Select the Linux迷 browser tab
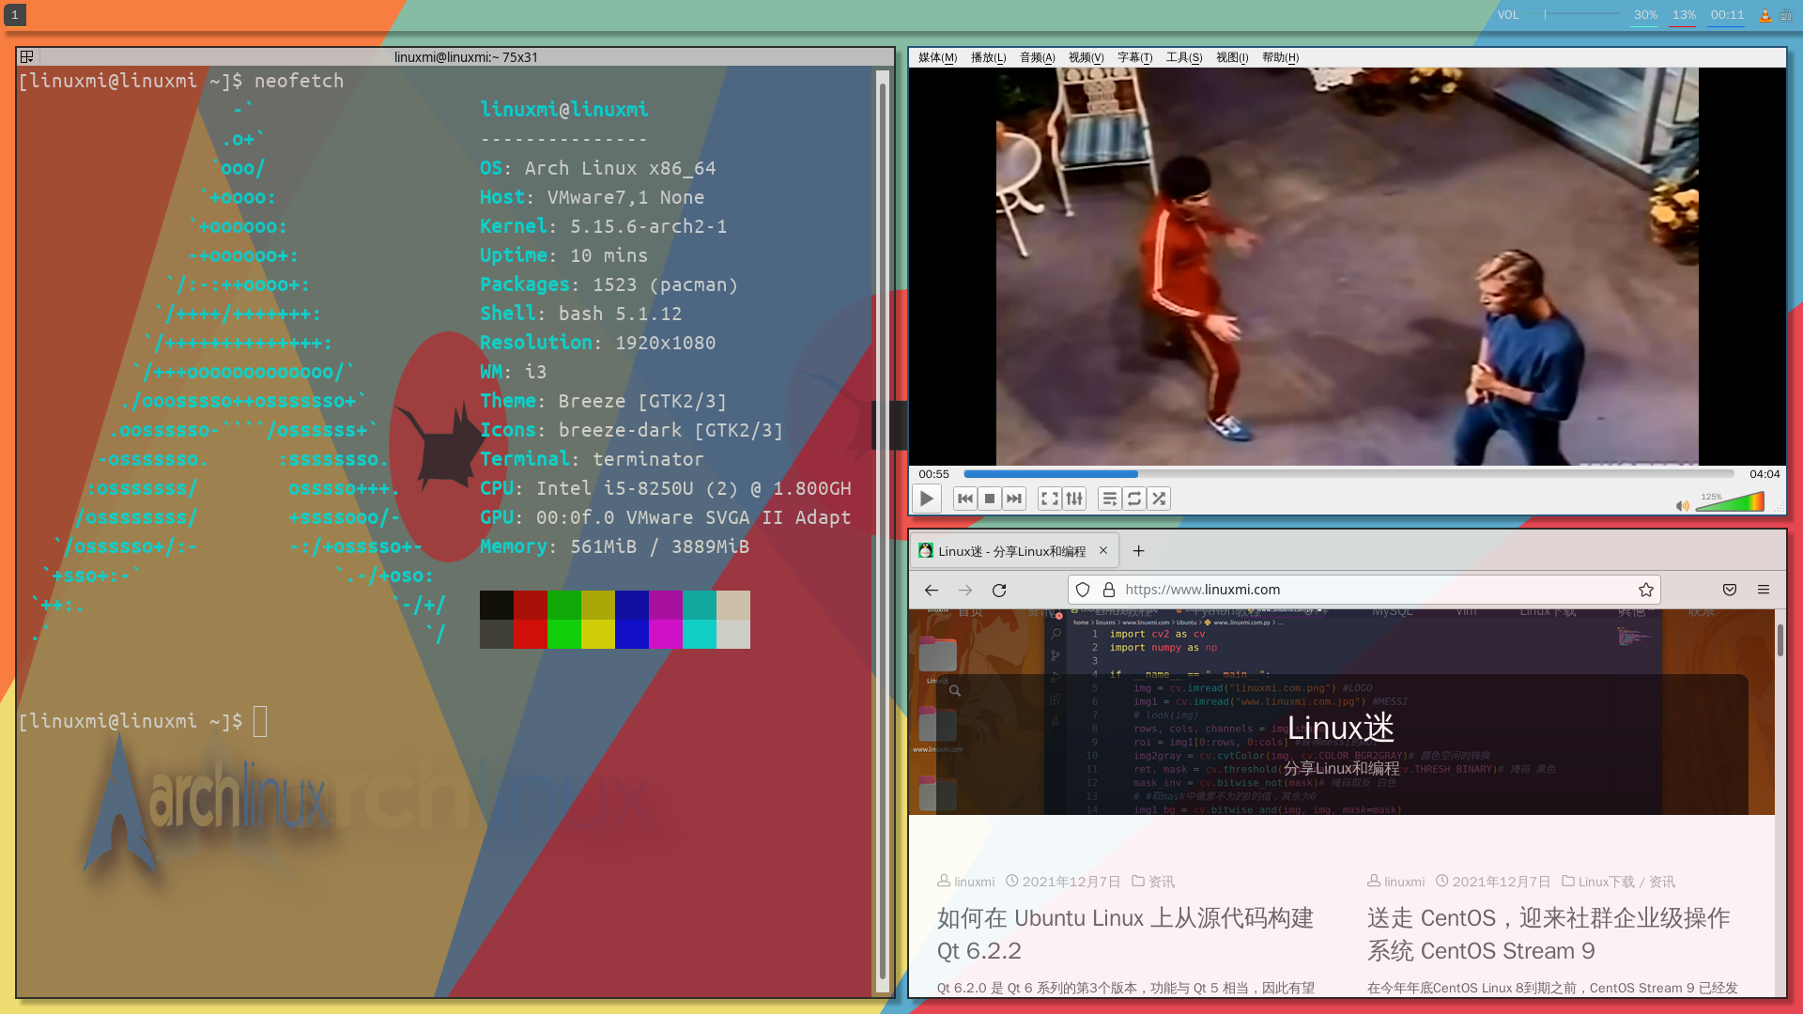 pos(1013,551)
